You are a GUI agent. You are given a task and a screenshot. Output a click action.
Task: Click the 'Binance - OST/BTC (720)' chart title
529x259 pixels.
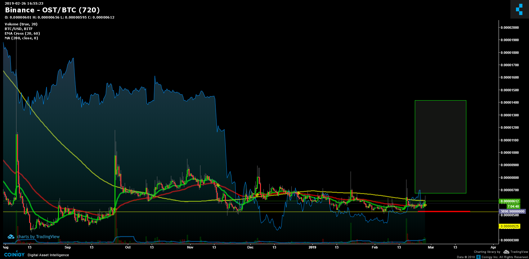pyautogui.click(x=52, y=10)
